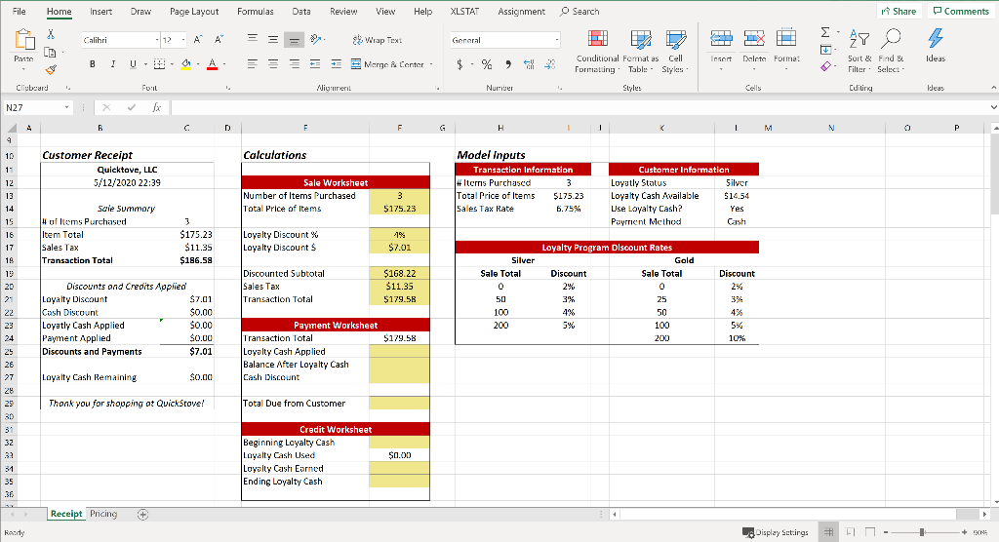Switch to Page Break Preview in status bar
Screen dimensions: 999x542
870,532
